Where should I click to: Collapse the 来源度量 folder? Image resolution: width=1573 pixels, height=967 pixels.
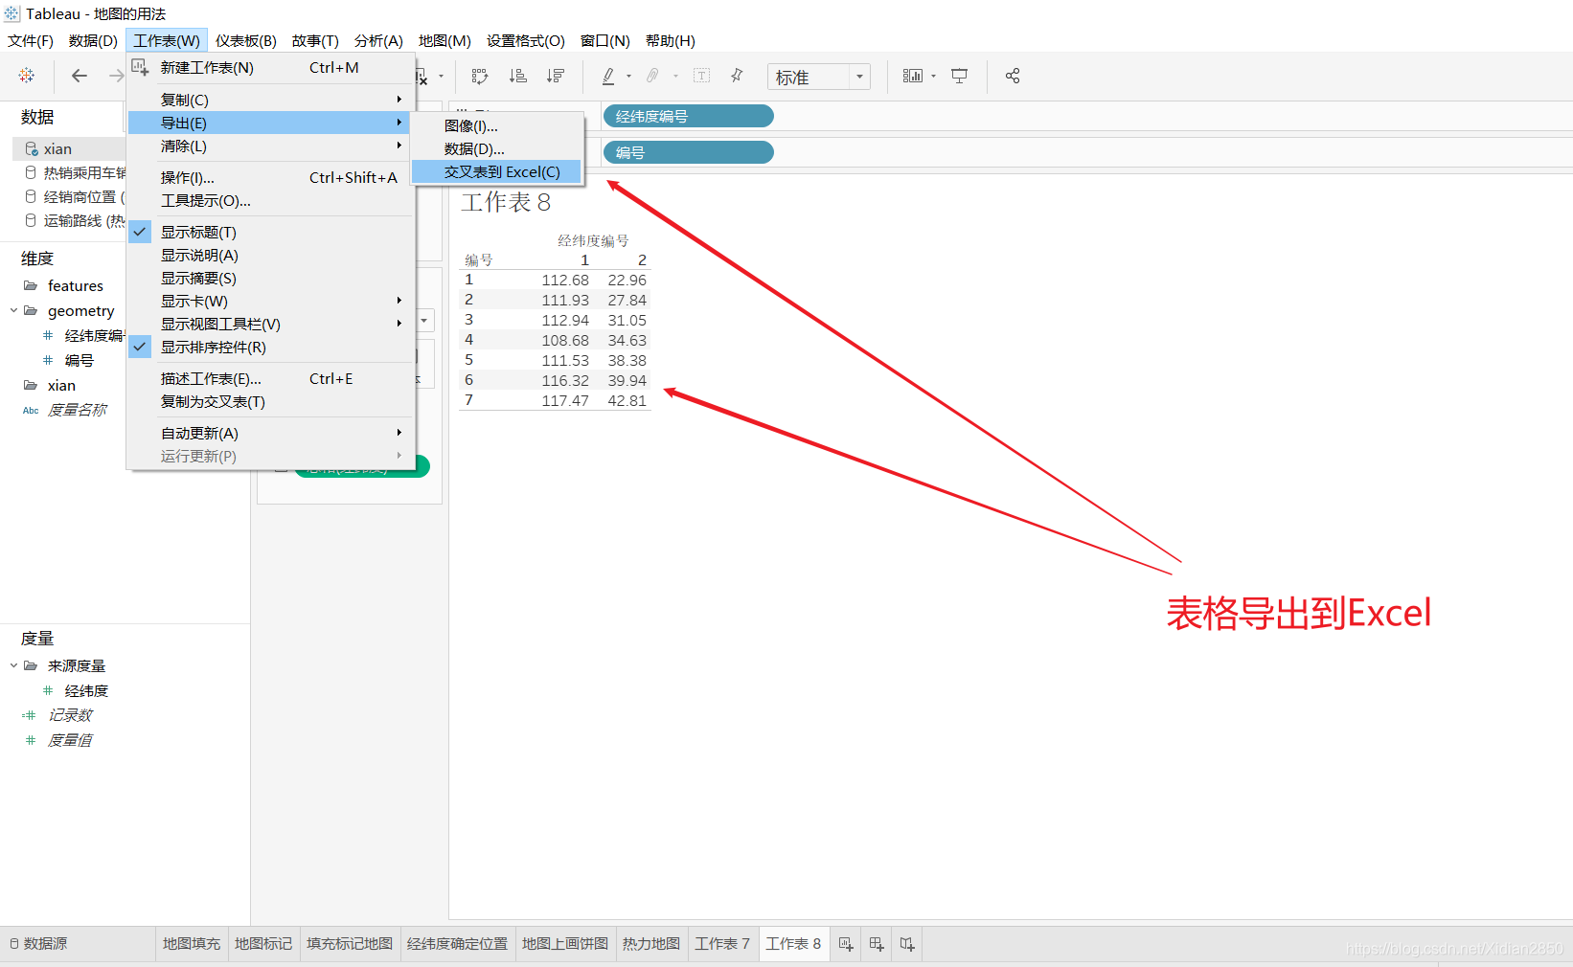tap(13, 665)
